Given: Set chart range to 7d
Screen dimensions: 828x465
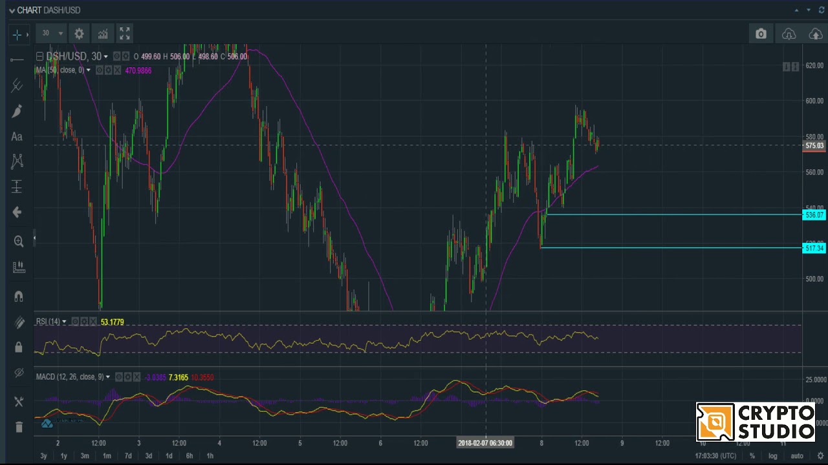Looking at the screenshot, I should 128,456.
